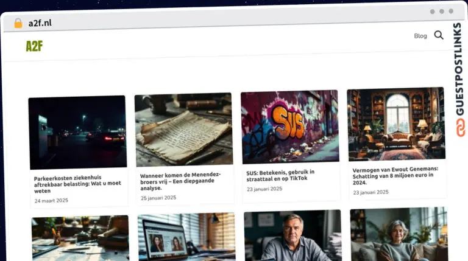This screenshot has width=468, height=261.
Task: Open the Menendez-broers vrij article link
Action: [182, 181]
